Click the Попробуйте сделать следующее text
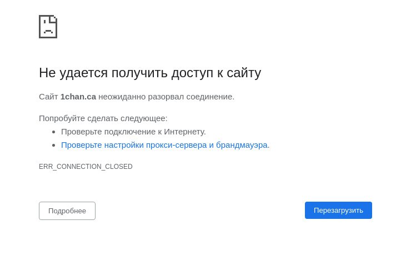This screenshot has height=260, width=401. pyautogui.click(x=103, y=118)
